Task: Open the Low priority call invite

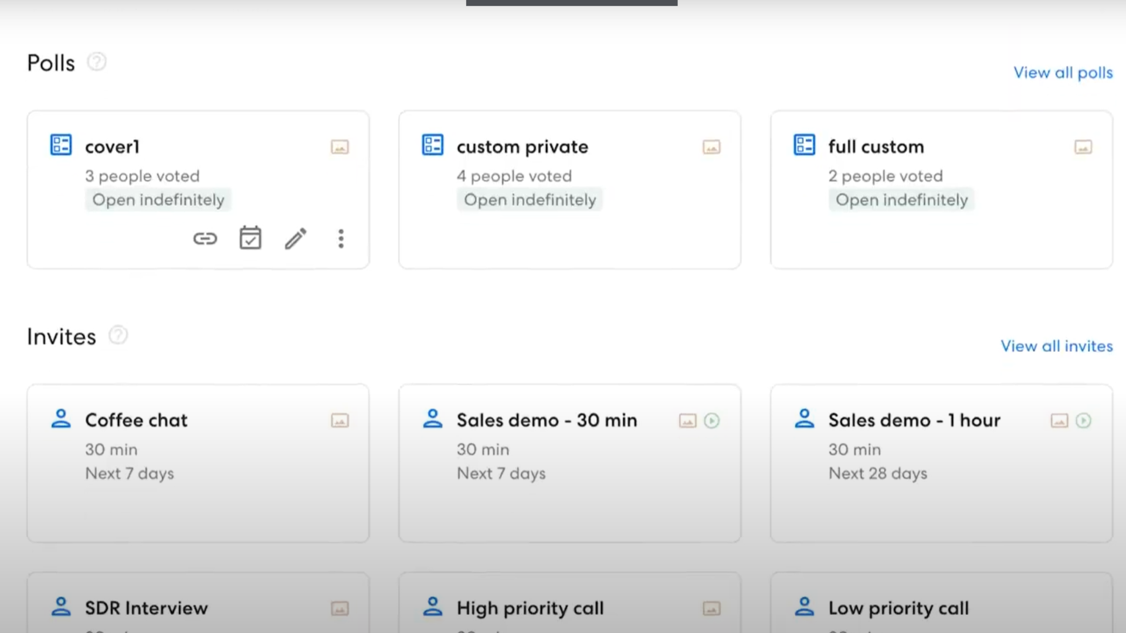Action: 898,609
